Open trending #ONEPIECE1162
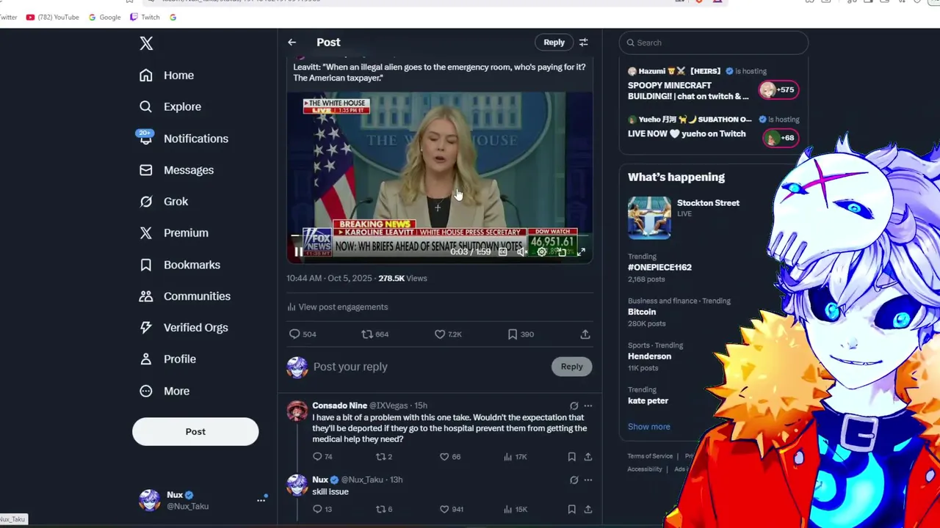This screenshot has height=528, width=940. [659, 268]
